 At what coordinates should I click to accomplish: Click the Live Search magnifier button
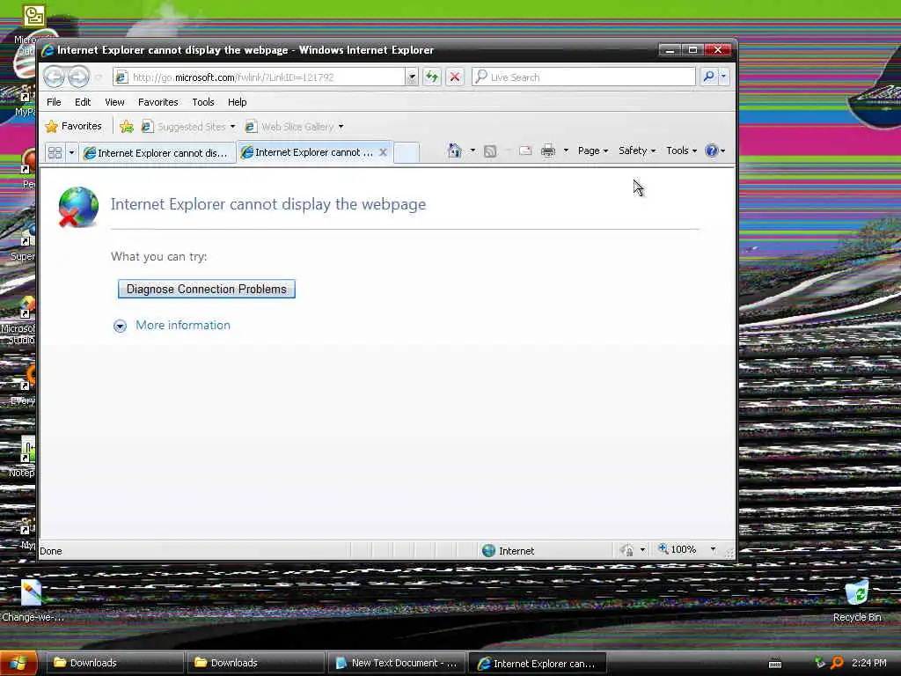click(708, 77)
